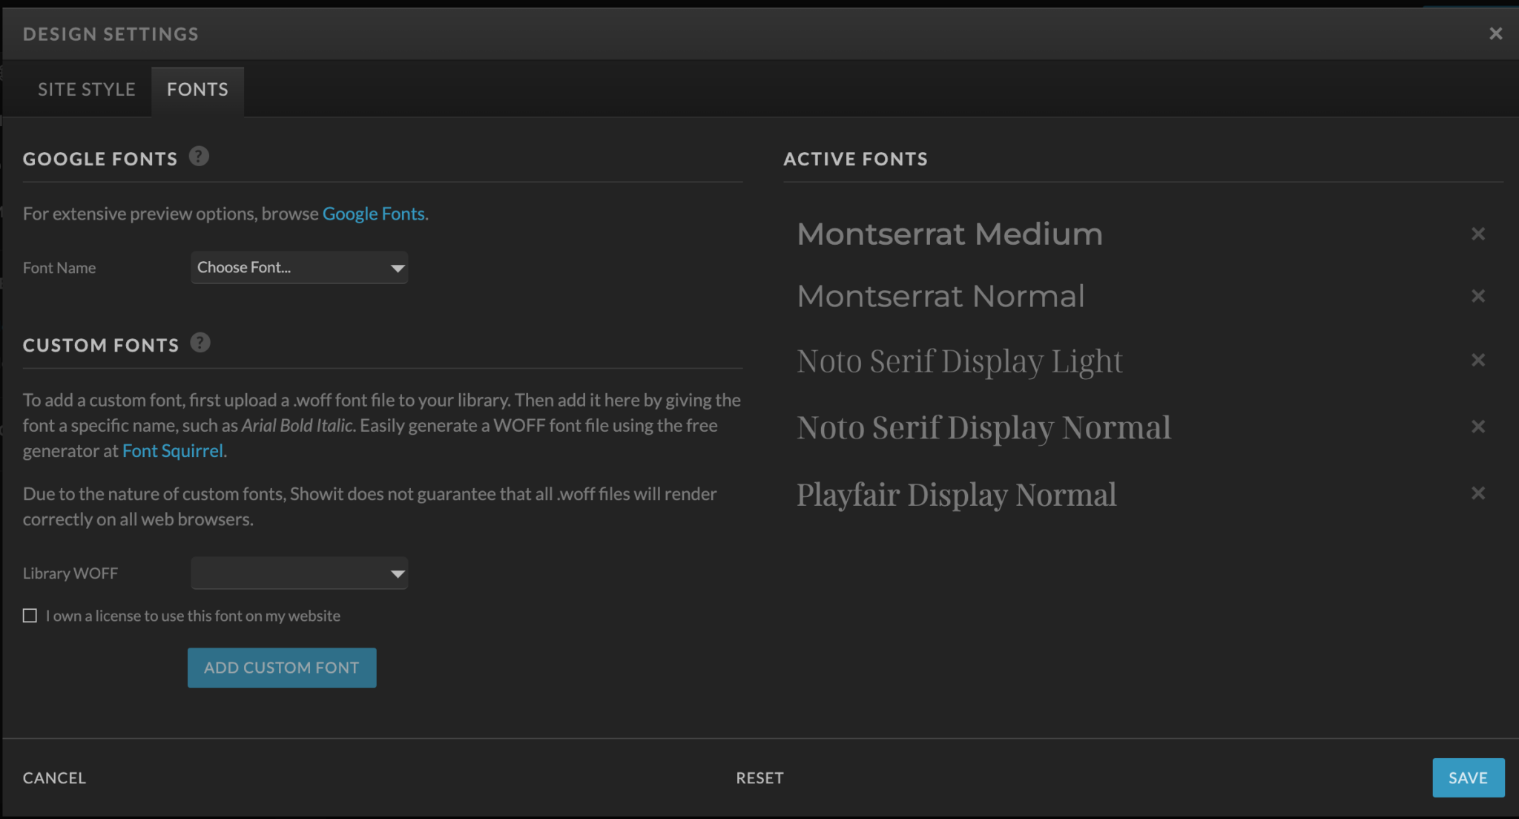
Task: Remove Noto Serif Display Normal font
Action: [x=1477, y=427]
